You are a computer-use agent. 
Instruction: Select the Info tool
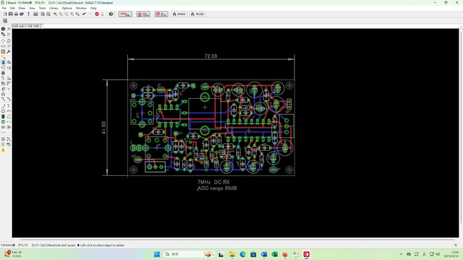point(3,29)
